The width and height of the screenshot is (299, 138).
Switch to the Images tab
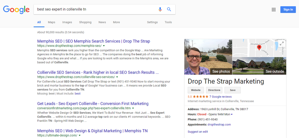point(67,22)
